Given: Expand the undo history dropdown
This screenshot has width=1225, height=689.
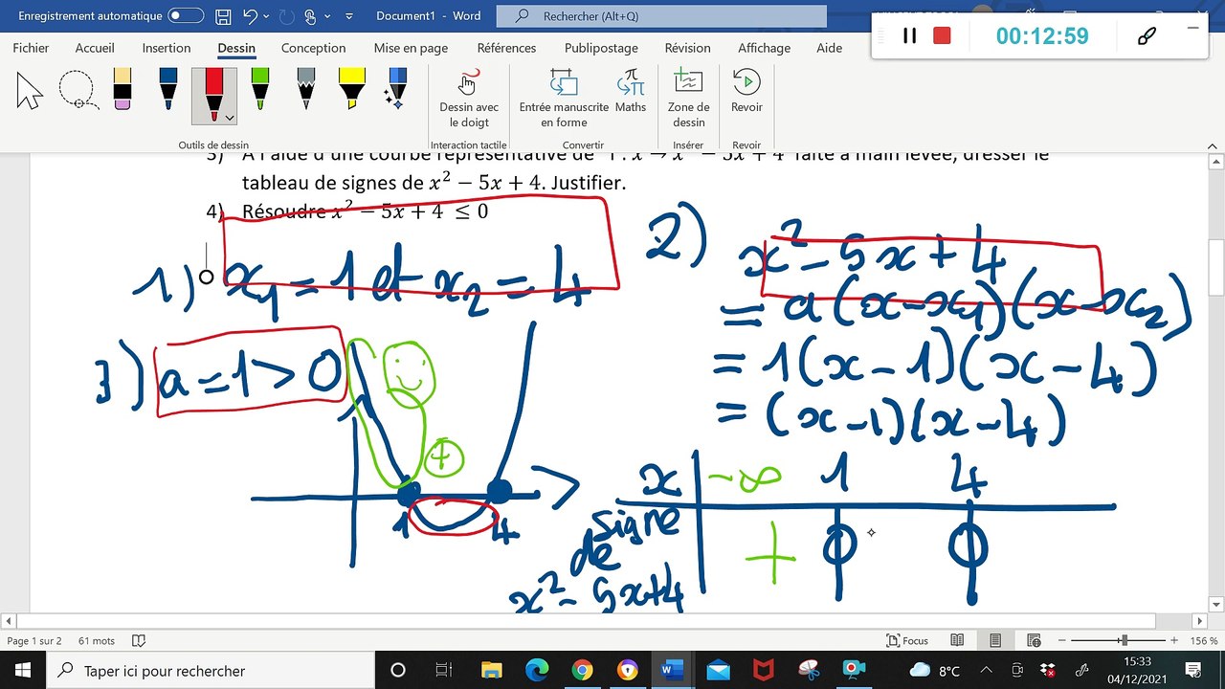Looking at the screenshot, I should pos(266,17).
